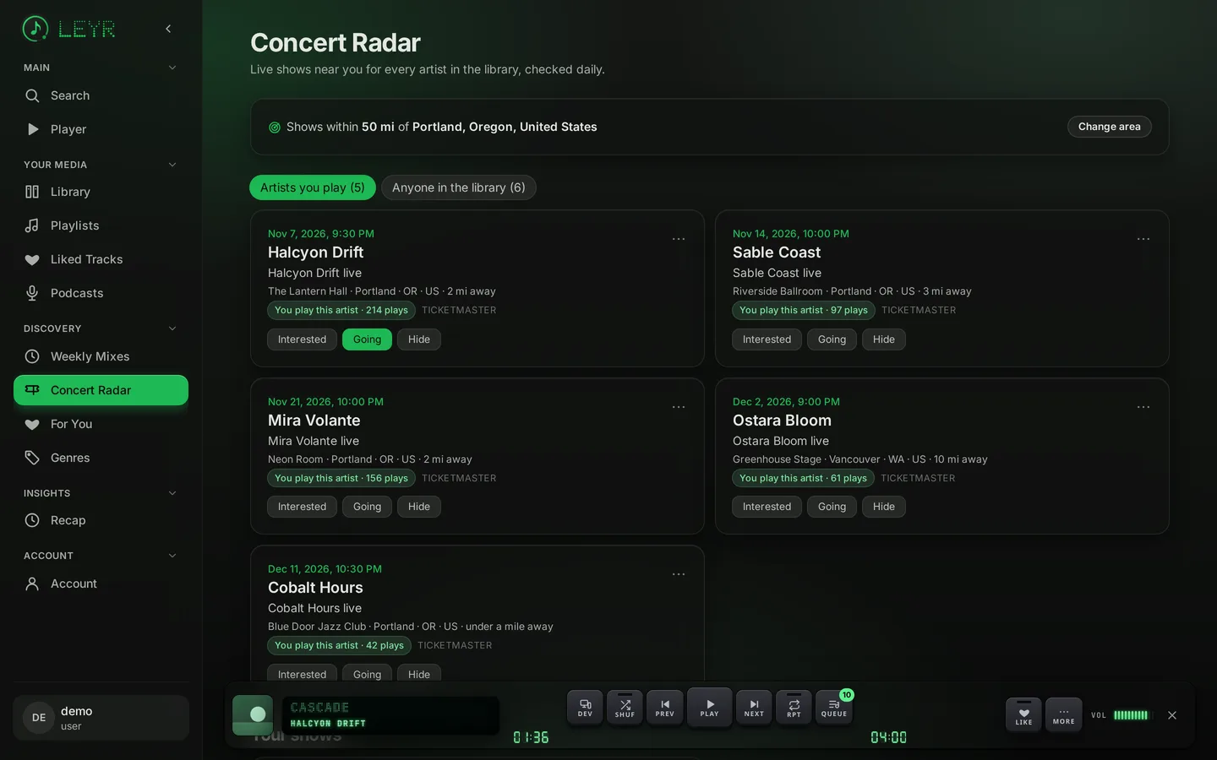The image size is (1217, 760).
Task: Open the Devices button in player bar
Action: pyautogui.click(x=585, y=708)
